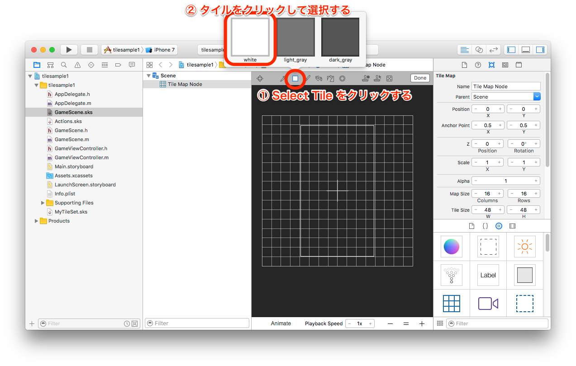This screenshot has height=366, width=576.
Task: Choose the randomize tiles dice tool
Action: tap(390, 78)
